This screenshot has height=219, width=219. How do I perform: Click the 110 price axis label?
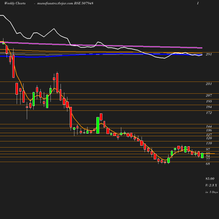point(209,143)
